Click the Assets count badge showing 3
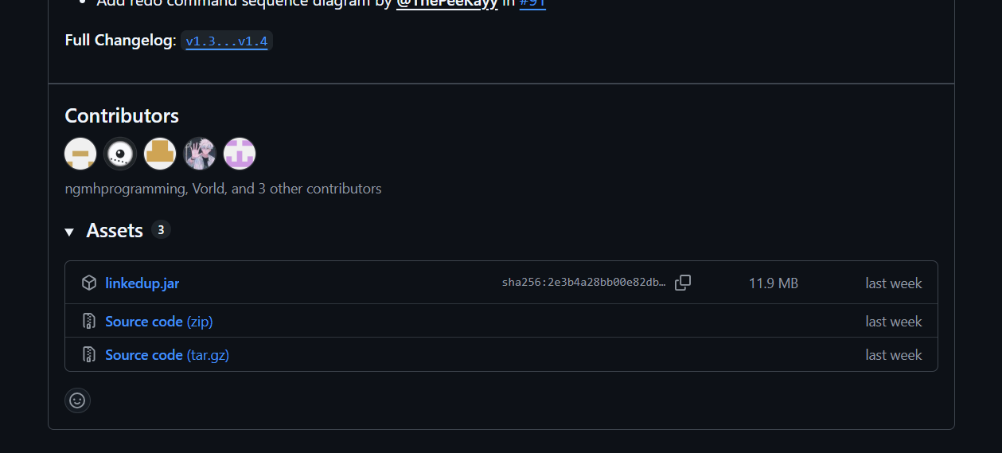Viewport: 1002px width, 453px height. tap(161, 230)
